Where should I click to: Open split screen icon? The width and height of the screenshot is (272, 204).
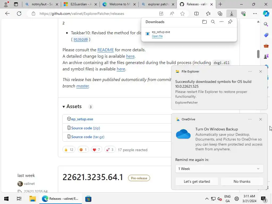coord(196,14)
